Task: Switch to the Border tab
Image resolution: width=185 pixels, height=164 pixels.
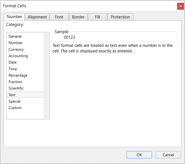Action: click(x=78, y=17)
